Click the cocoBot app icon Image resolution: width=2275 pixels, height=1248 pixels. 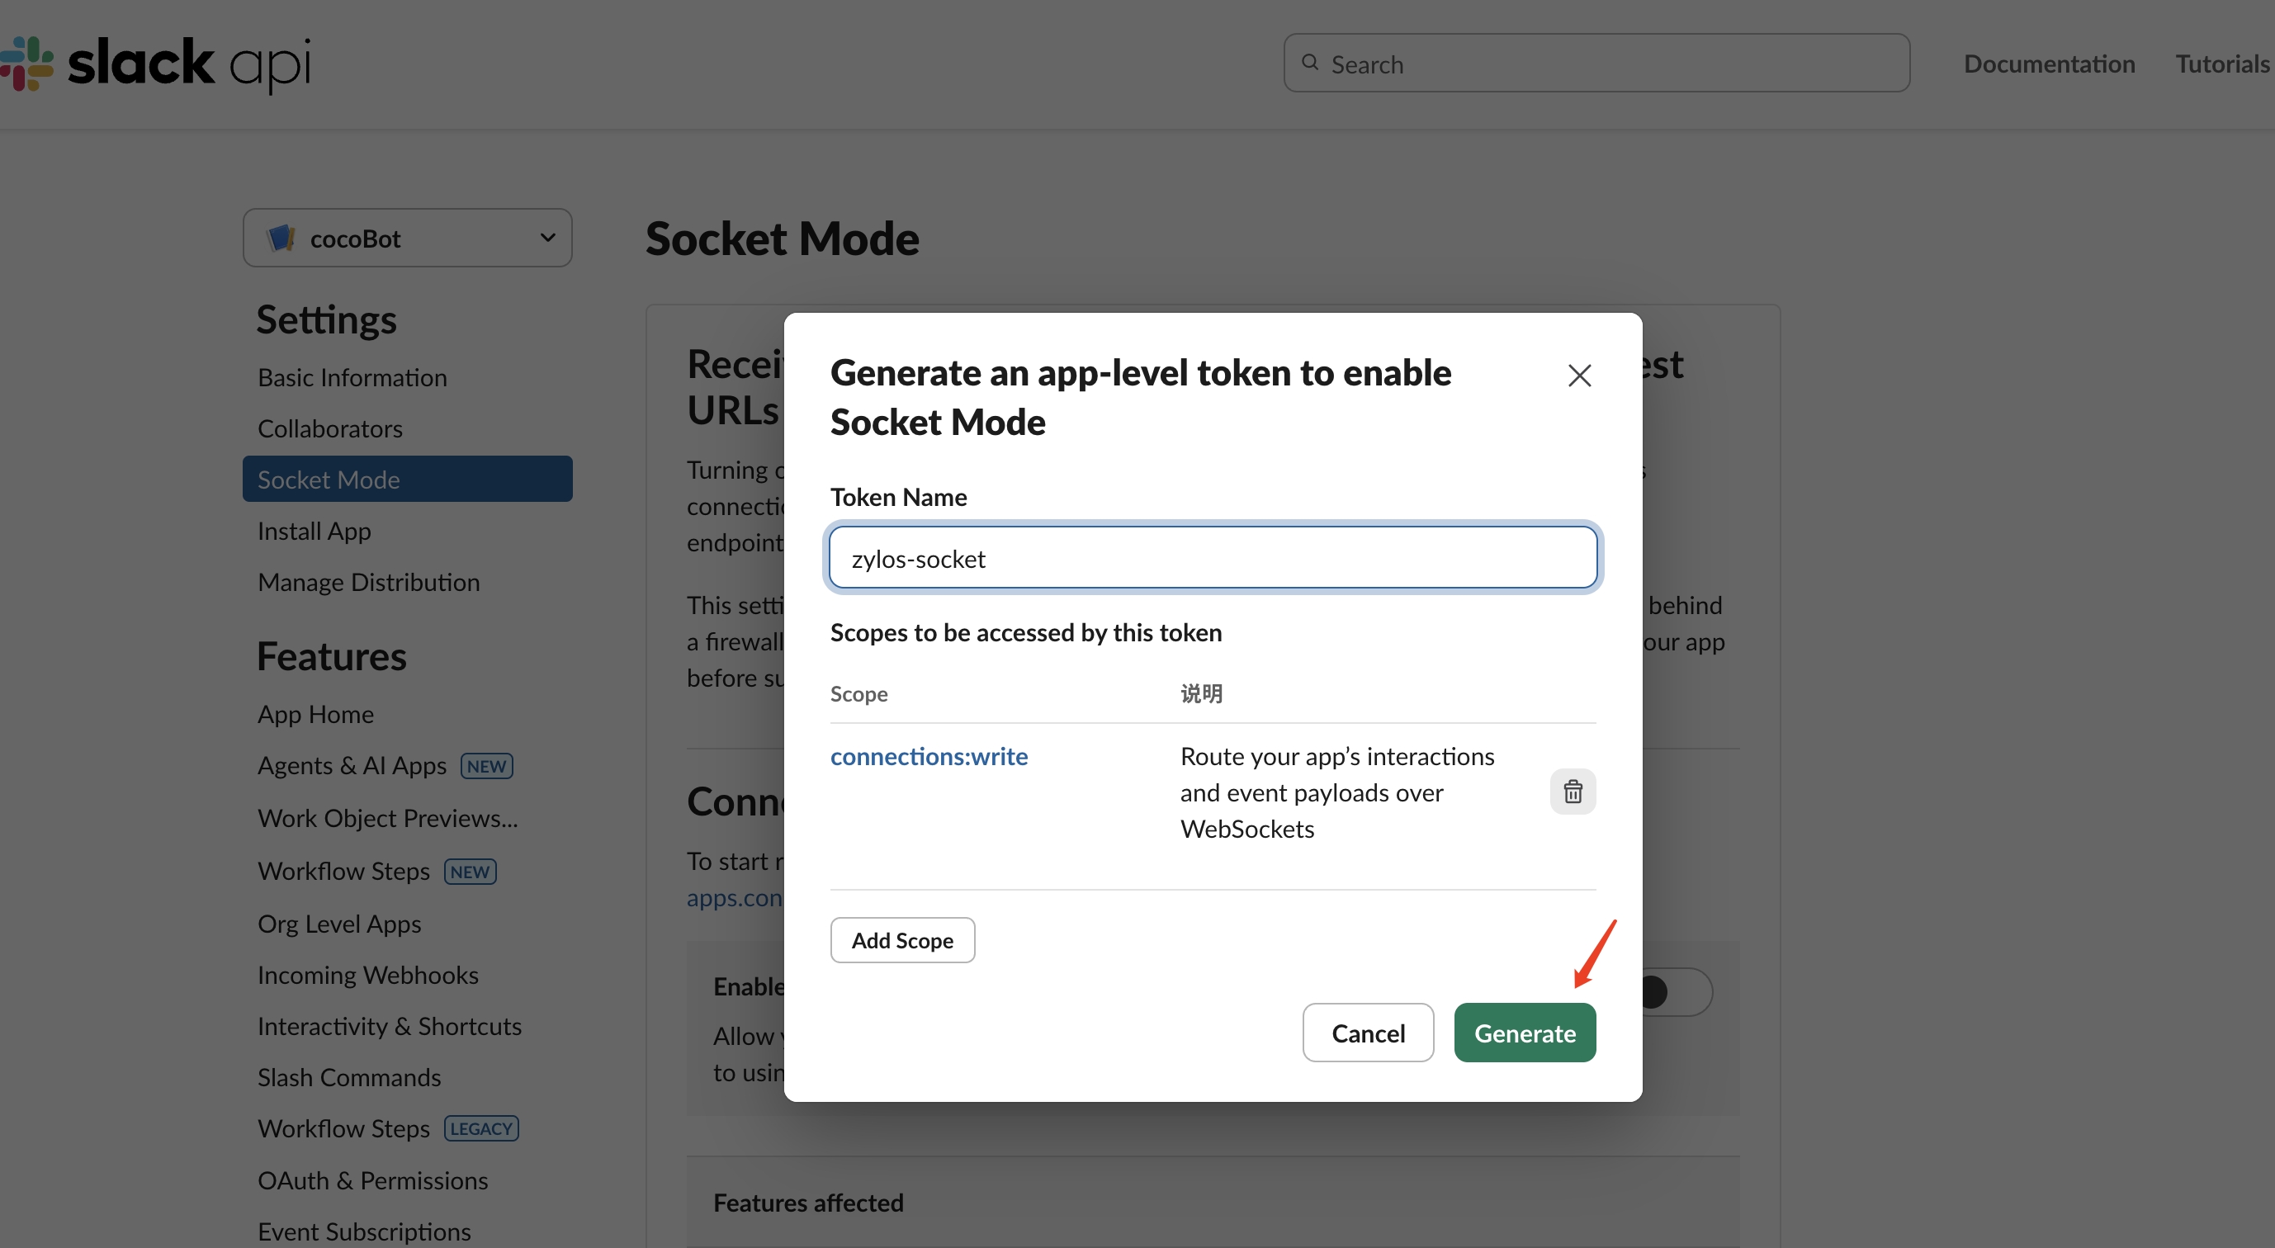coord(280,237)
